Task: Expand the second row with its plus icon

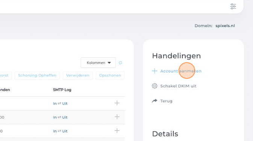Action: pyautogui.click(x=117, y=117)
